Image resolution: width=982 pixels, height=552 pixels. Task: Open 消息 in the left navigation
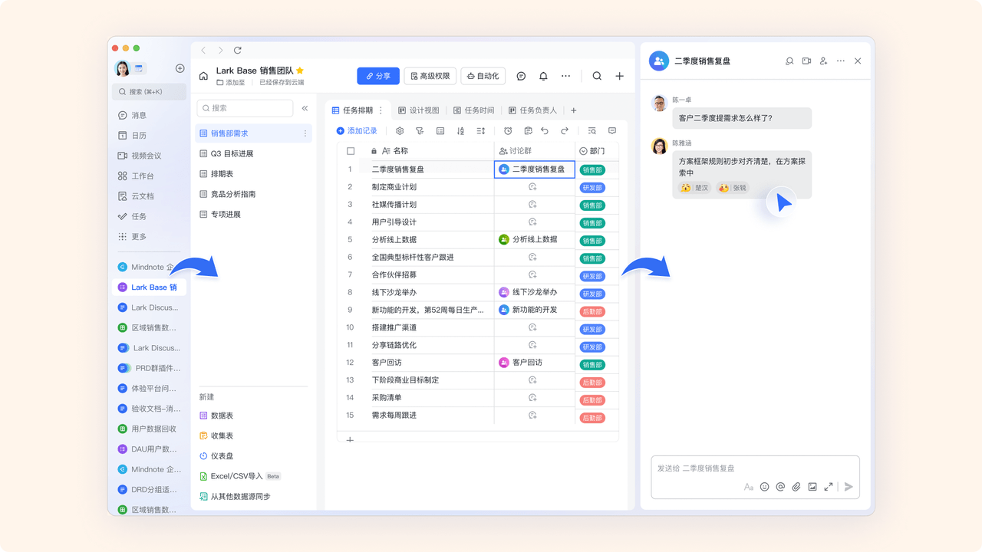pos(132,115)
